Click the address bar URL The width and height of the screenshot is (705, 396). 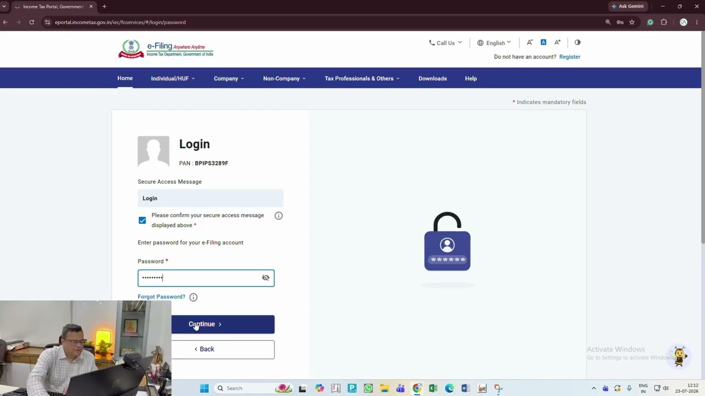(x=120, y=23)
